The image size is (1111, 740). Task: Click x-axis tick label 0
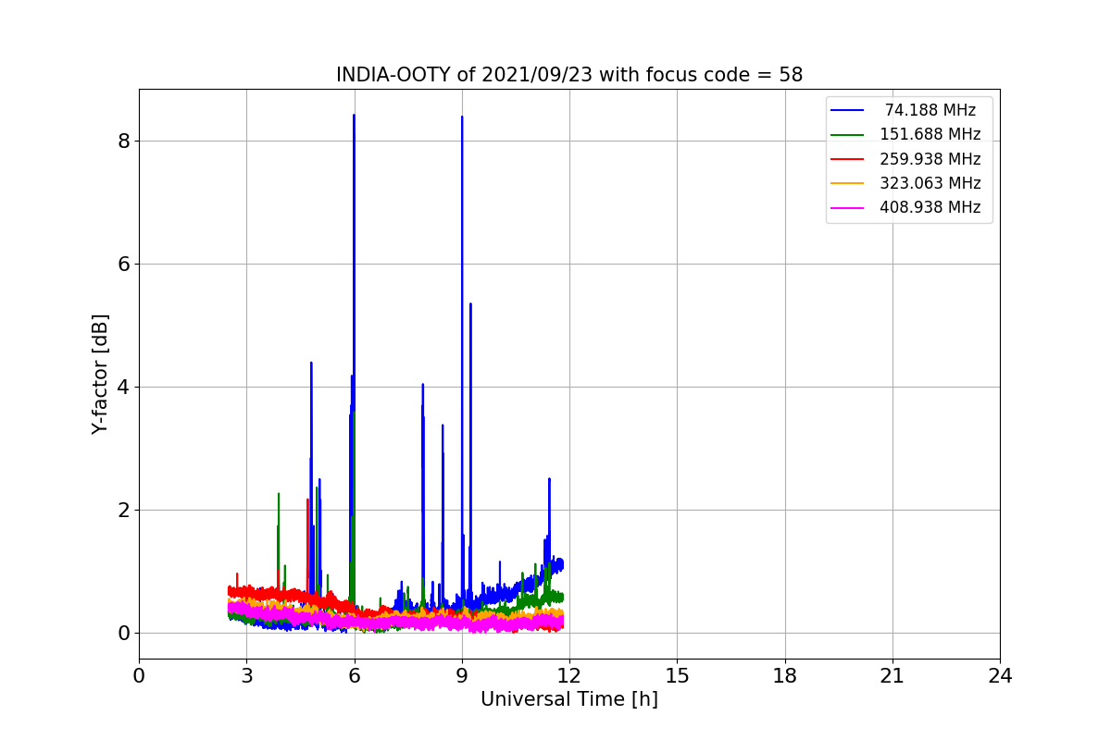(x=139, y=676)
